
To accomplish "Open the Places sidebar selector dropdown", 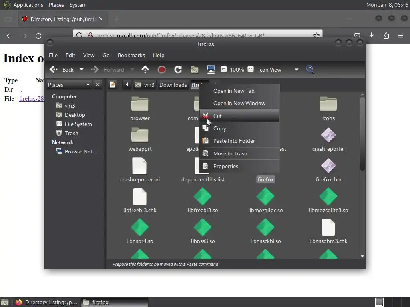I will click(69, 85).
